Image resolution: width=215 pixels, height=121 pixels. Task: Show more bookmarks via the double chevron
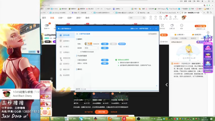click(x=123, y=9)
